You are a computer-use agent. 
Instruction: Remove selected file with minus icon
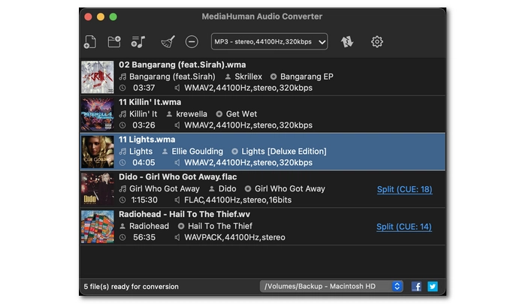pyautogui.click(x=192, y=42)
